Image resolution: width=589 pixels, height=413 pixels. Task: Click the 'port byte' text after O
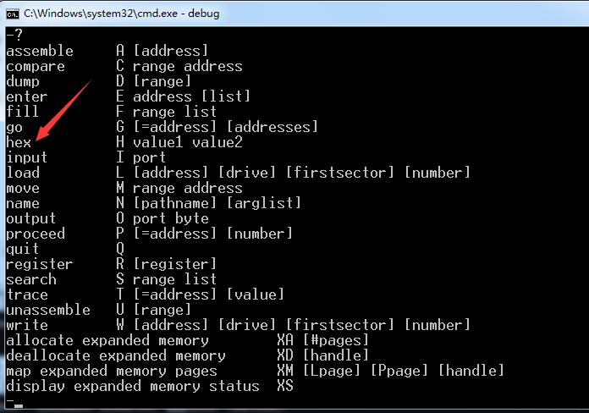171,218
